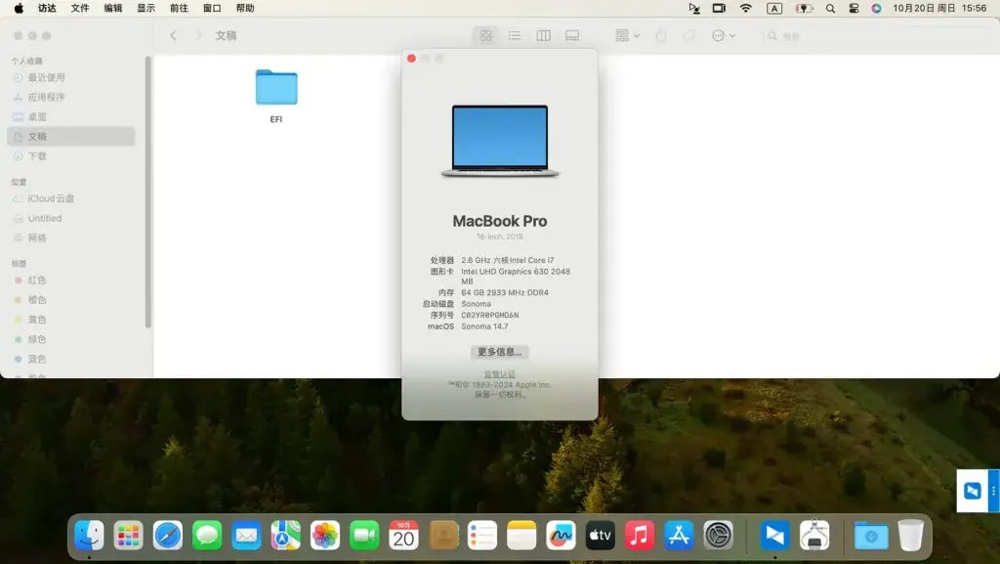Screen dimensions: 1000x564
Task: Switch Finder to column view
Action: point(543,36)
